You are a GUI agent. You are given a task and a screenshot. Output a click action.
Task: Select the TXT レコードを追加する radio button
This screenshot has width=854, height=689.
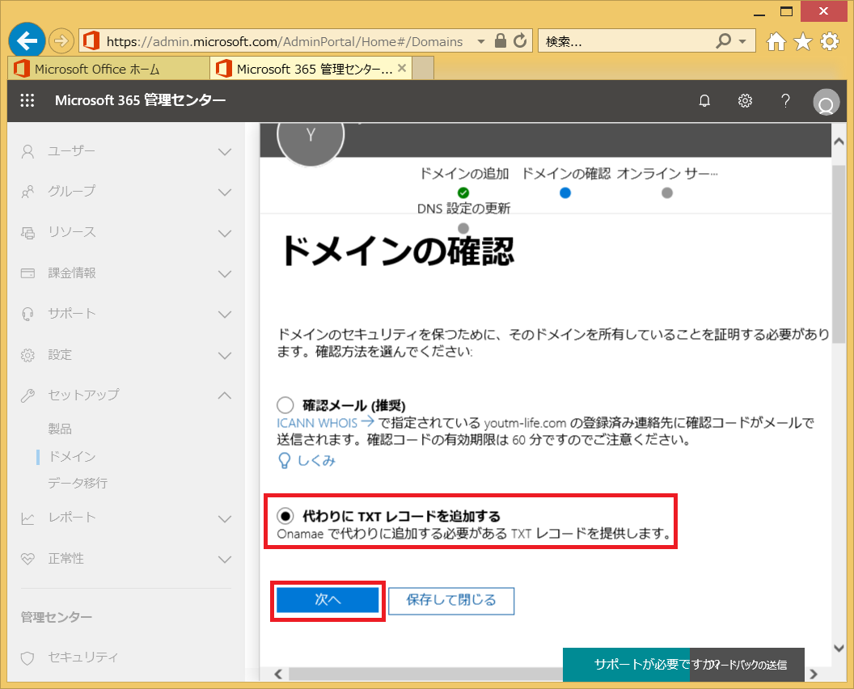[285, 515]
